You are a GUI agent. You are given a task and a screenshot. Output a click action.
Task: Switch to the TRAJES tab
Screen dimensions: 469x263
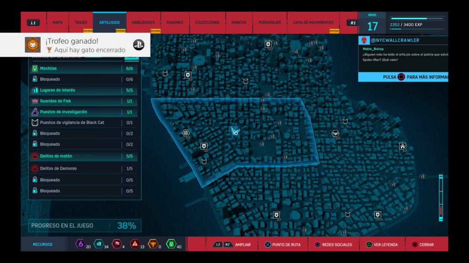pos(81,22)
